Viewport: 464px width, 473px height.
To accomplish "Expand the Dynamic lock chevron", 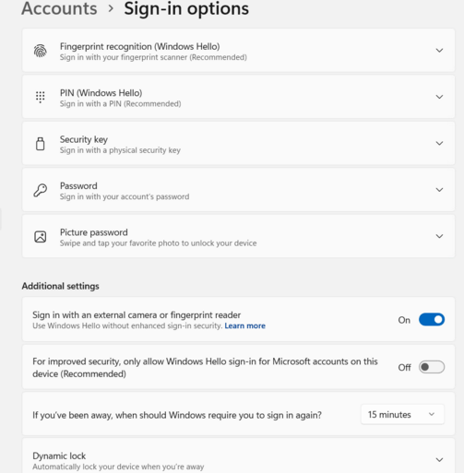I will [439, 460].
